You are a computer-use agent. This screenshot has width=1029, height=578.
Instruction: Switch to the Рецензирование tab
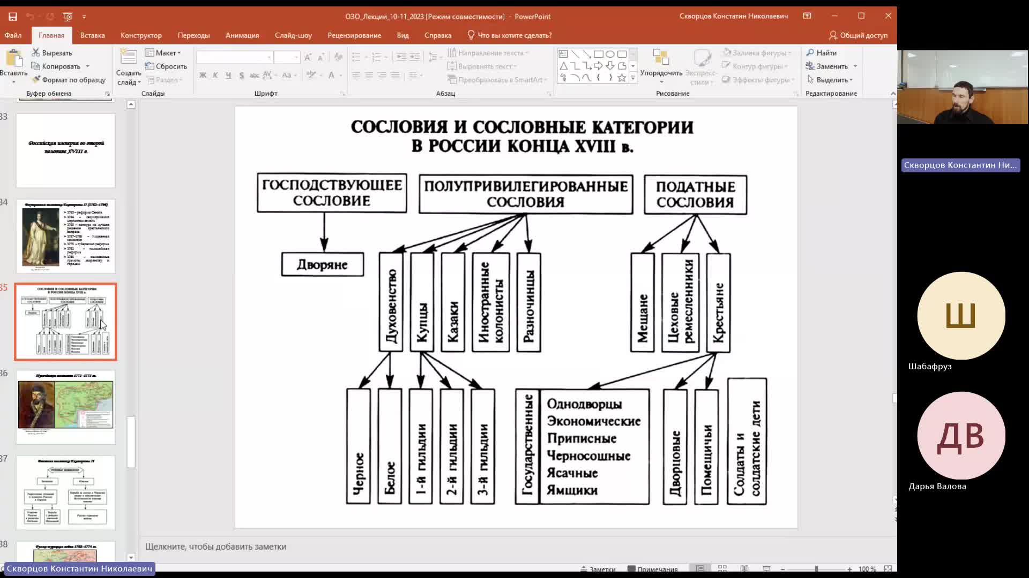click(354, 35)
